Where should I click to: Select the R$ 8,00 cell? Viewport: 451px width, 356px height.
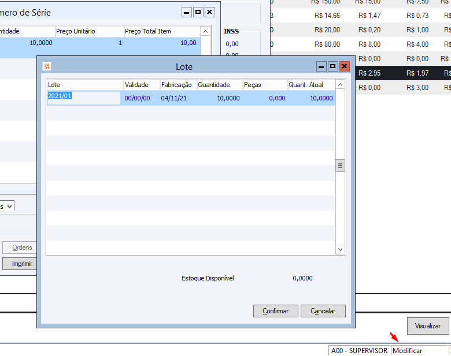369,44
